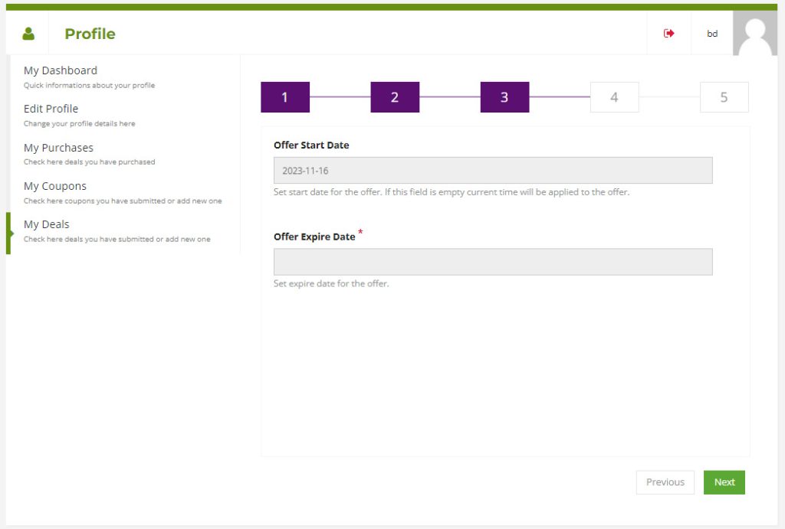This screenshot has height=529, width=785.
Task: Click the green user profile icon
Action: [28, 34]
